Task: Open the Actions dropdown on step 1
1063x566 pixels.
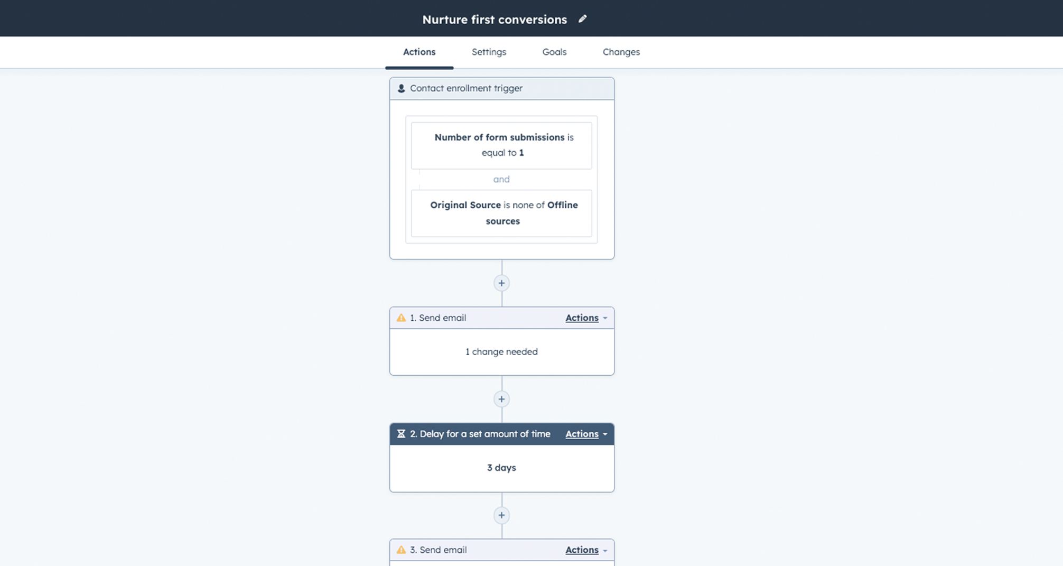Action: [584, 318]
